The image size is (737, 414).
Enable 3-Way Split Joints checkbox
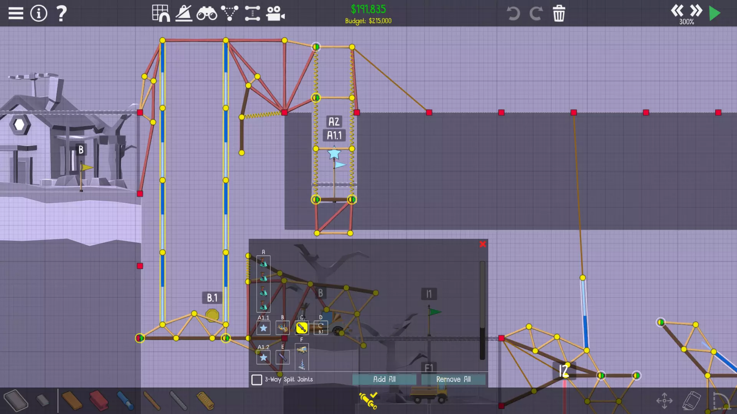[x=257, y=379]
